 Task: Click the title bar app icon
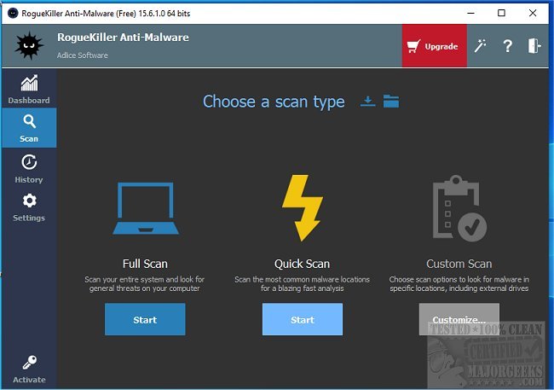(x=13, y=13)
